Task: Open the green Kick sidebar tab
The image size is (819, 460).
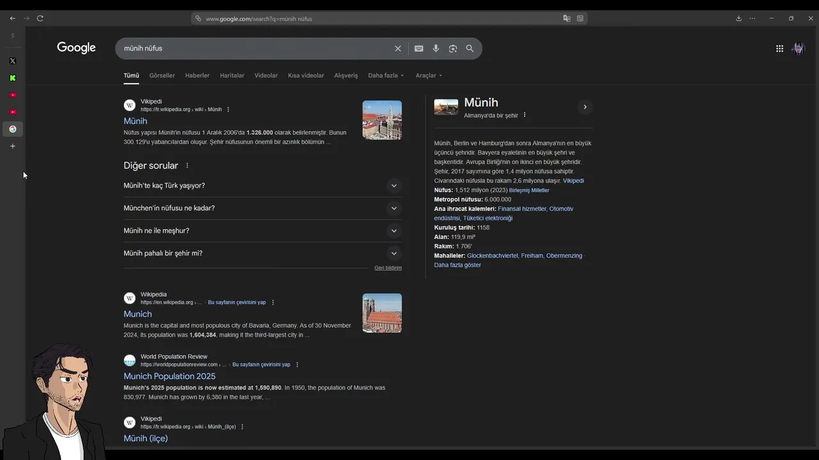Action: tap(12, 78)
